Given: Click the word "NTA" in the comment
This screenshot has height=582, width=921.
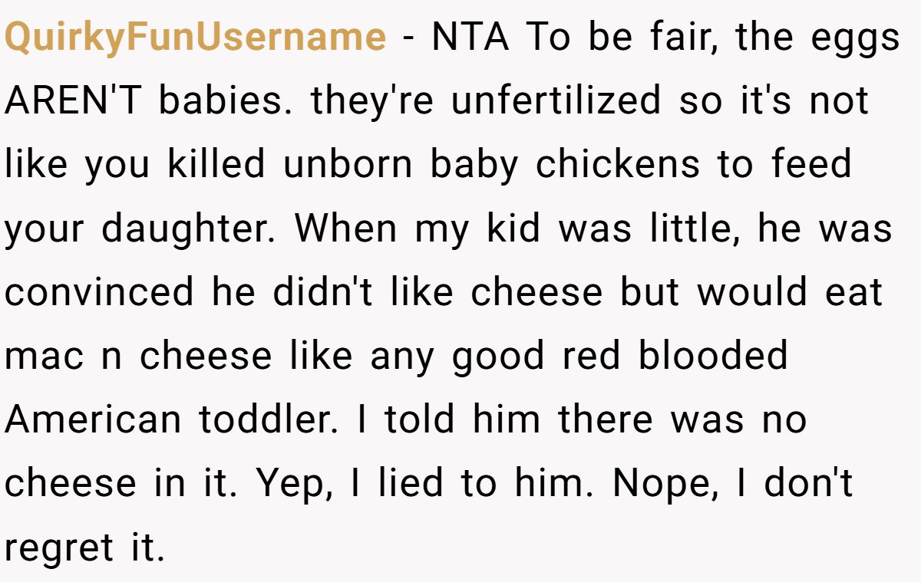Looking at the screenshot, I should pos(470,37).
